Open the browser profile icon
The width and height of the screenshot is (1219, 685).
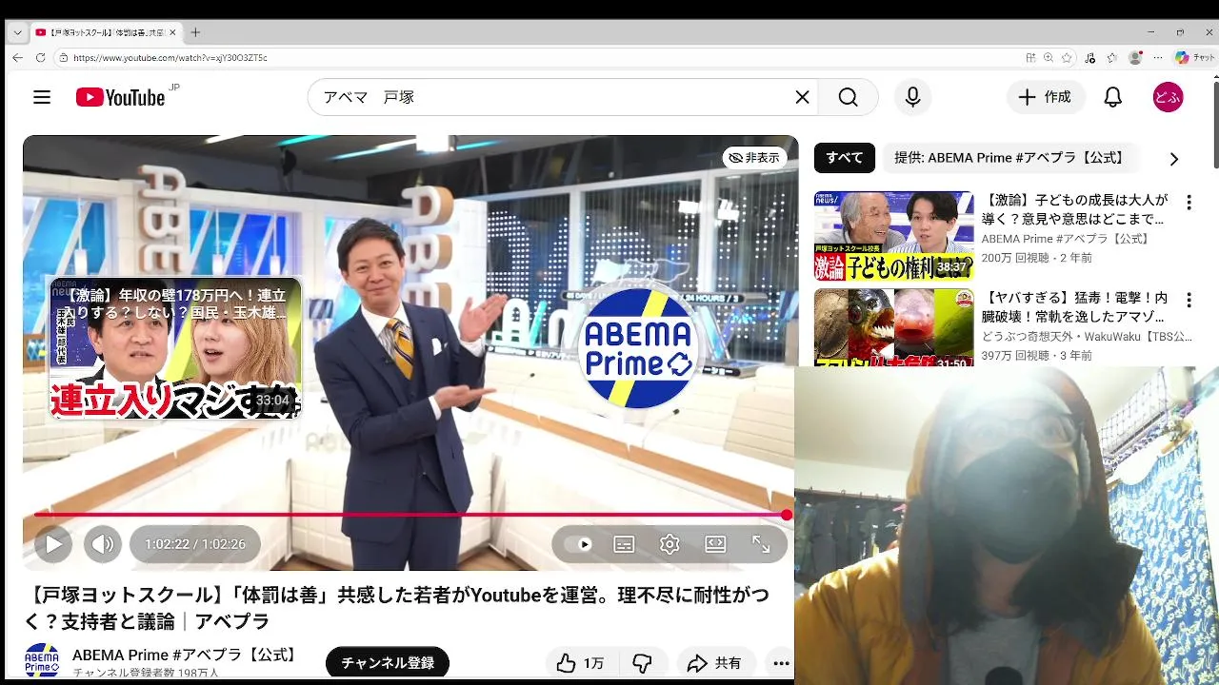click(x=1134, y=57)
